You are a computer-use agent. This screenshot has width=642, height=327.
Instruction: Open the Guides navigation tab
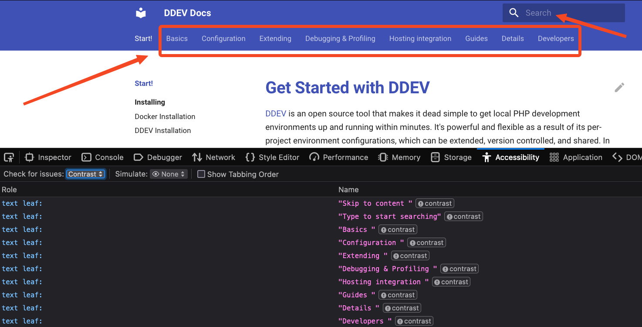point(476,38)
